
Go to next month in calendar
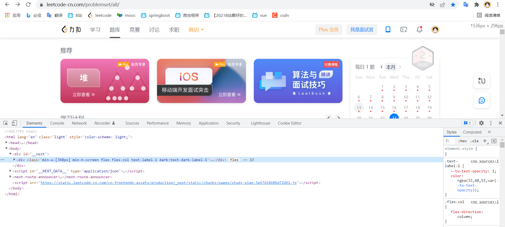pyautogui.click(x=400, y=67)
